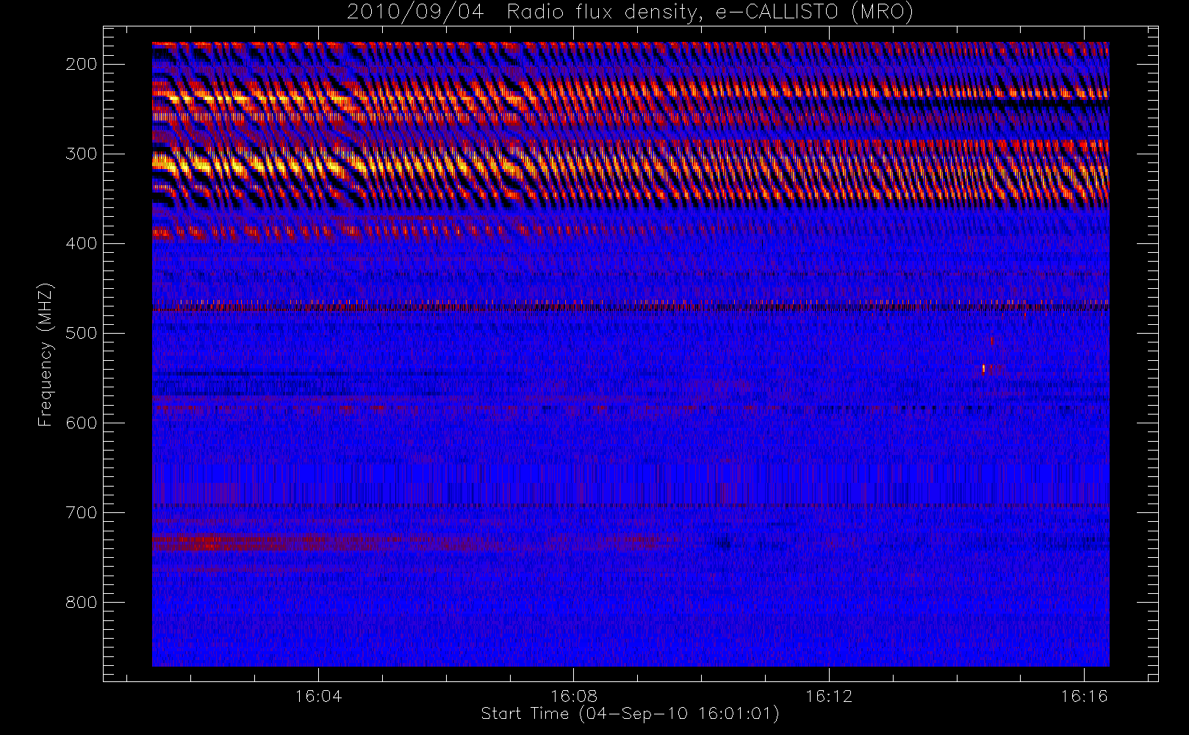This screenshot has height=735, width=1189.
Task: Click the 'Frequency (MHz)' axis label
Action: (46, 354)
